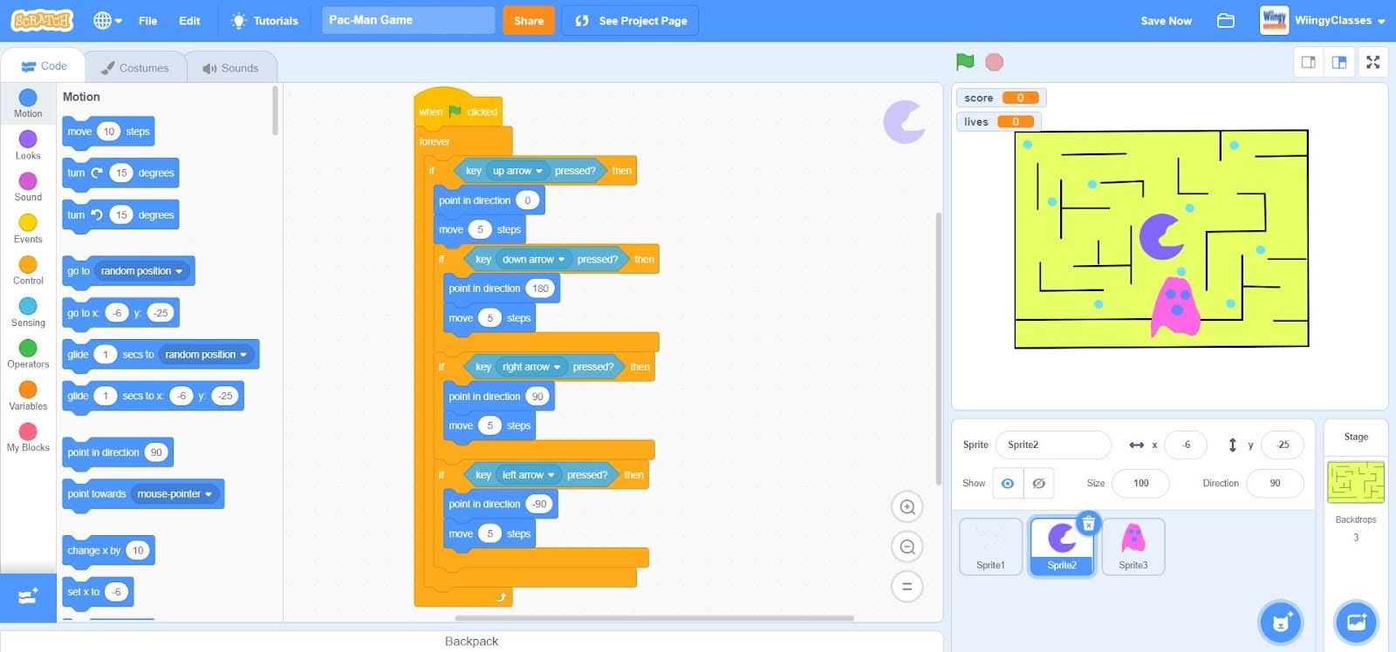This screenshot has width=1396, height=652.
Task: Hide the sprite with crossed eye icon
Action: click(x=1038, y=483)
